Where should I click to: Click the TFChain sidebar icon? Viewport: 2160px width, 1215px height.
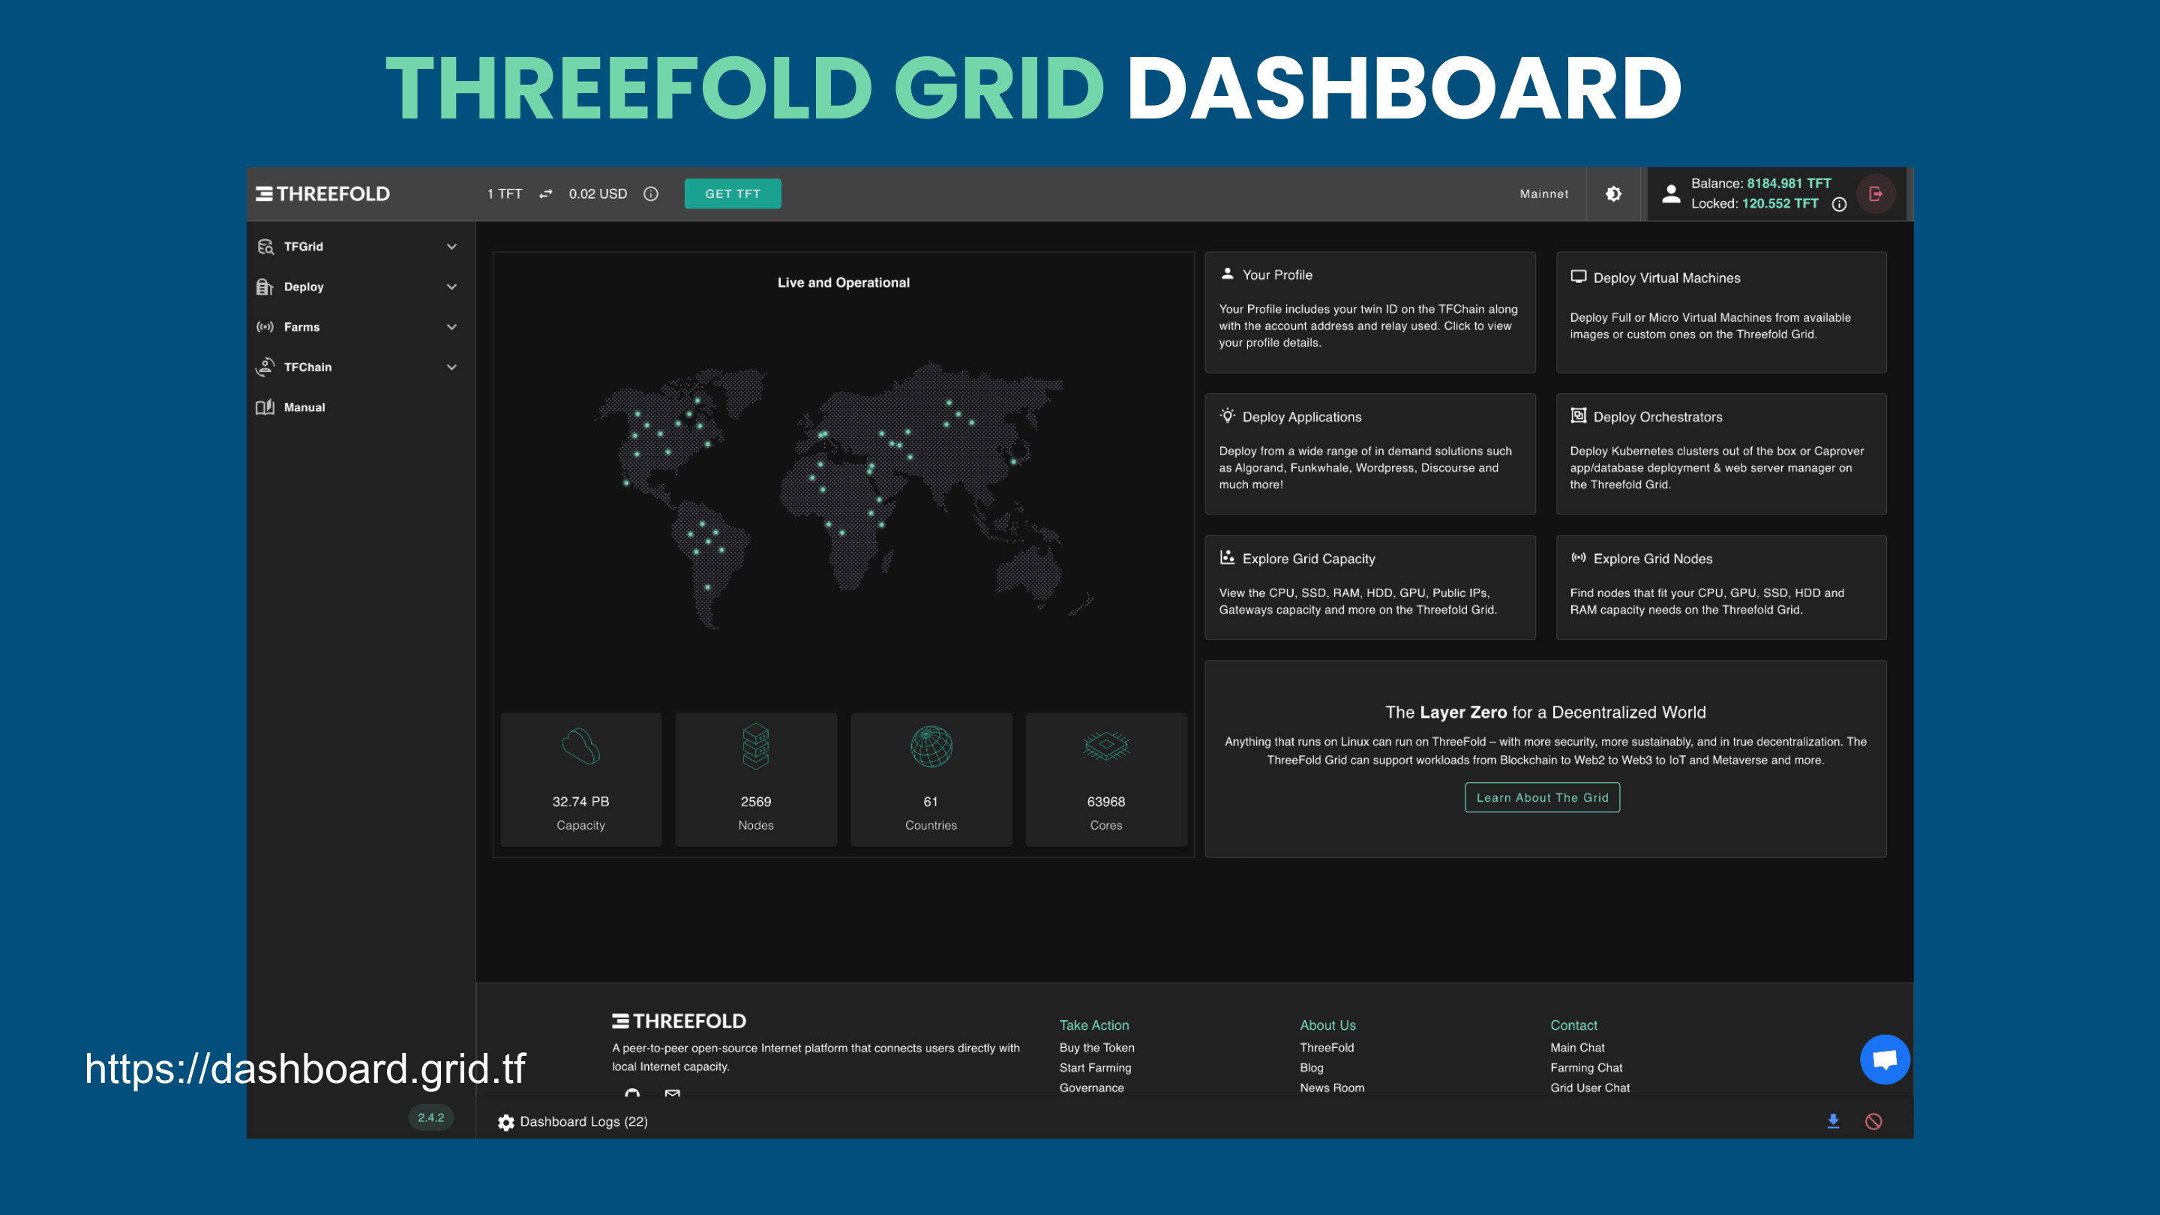(x=265, y=367)
